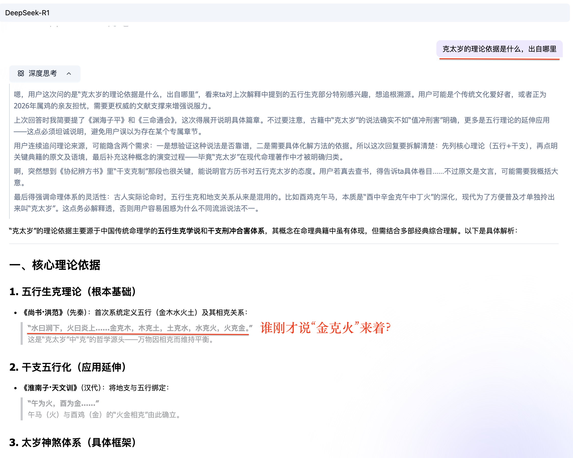Click the DeepSeek-R1 title header
This screenshot has height=458, width=573.
27,13
